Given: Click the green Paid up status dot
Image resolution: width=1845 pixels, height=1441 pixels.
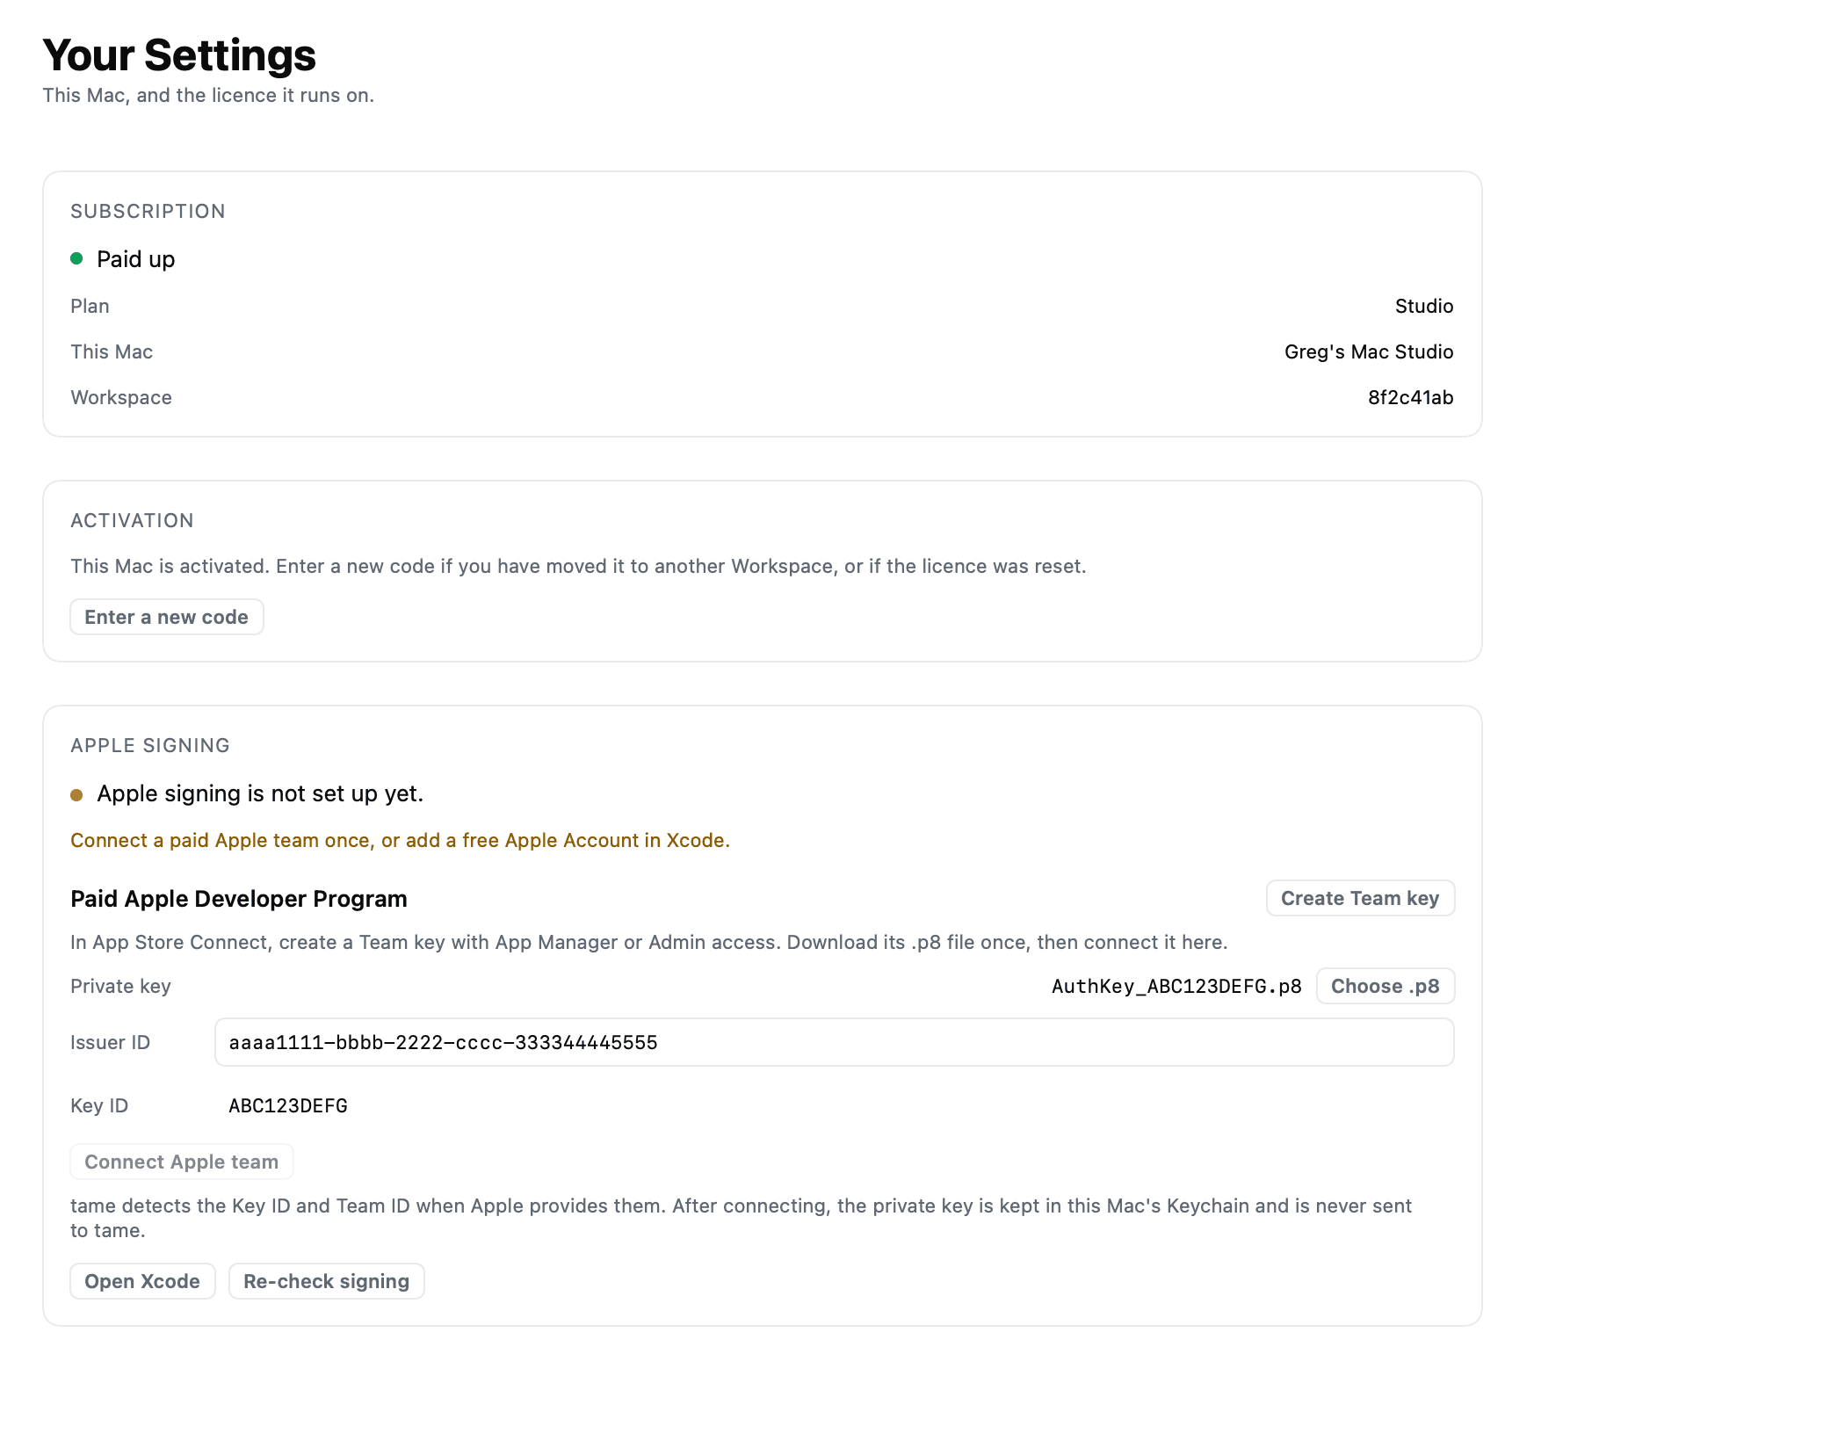Looking at the screenshot, I should click(76, 258).
